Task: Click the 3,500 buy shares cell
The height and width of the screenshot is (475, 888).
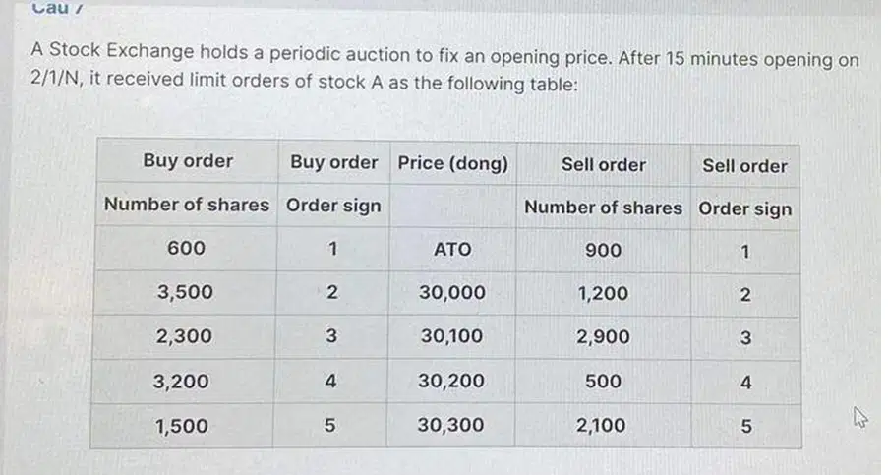Action: (185, 291)
